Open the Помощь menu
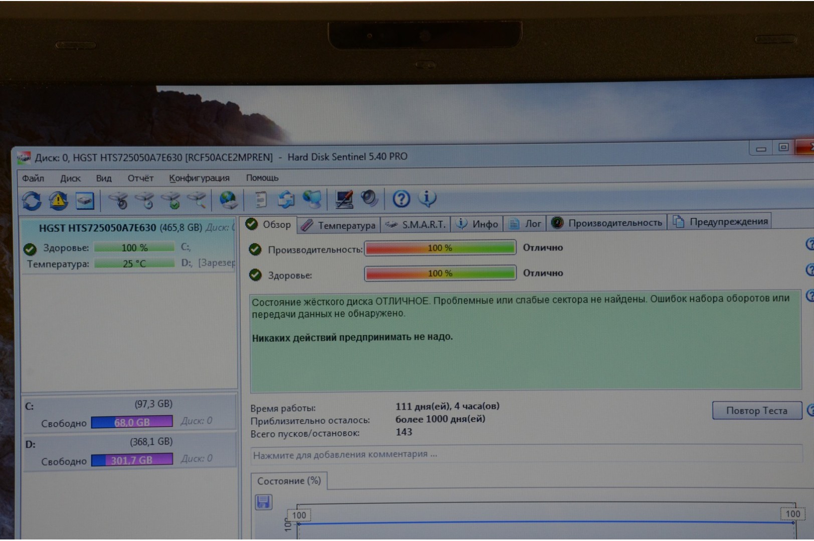The height and width of the screenshot is (541, 814). coord(262,178)
